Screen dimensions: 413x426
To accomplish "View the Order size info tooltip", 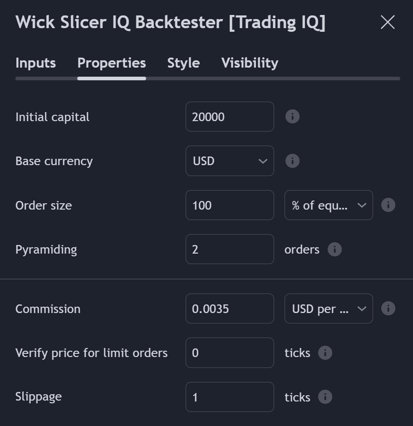I will (x=388, y=205).
